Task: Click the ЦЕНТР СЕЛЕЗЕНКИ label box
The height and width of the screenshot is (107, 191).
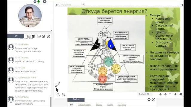Action: click(x=77, y=69)
